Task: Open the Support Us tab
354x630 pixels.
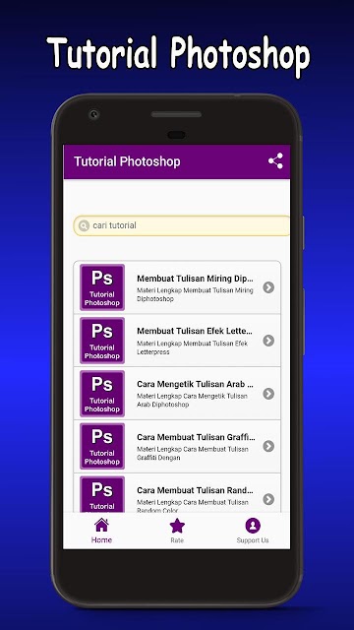Action: 253,531
